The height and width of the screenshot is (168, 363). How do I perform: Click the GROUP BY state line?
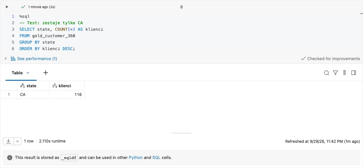click(x=37, y=42)
